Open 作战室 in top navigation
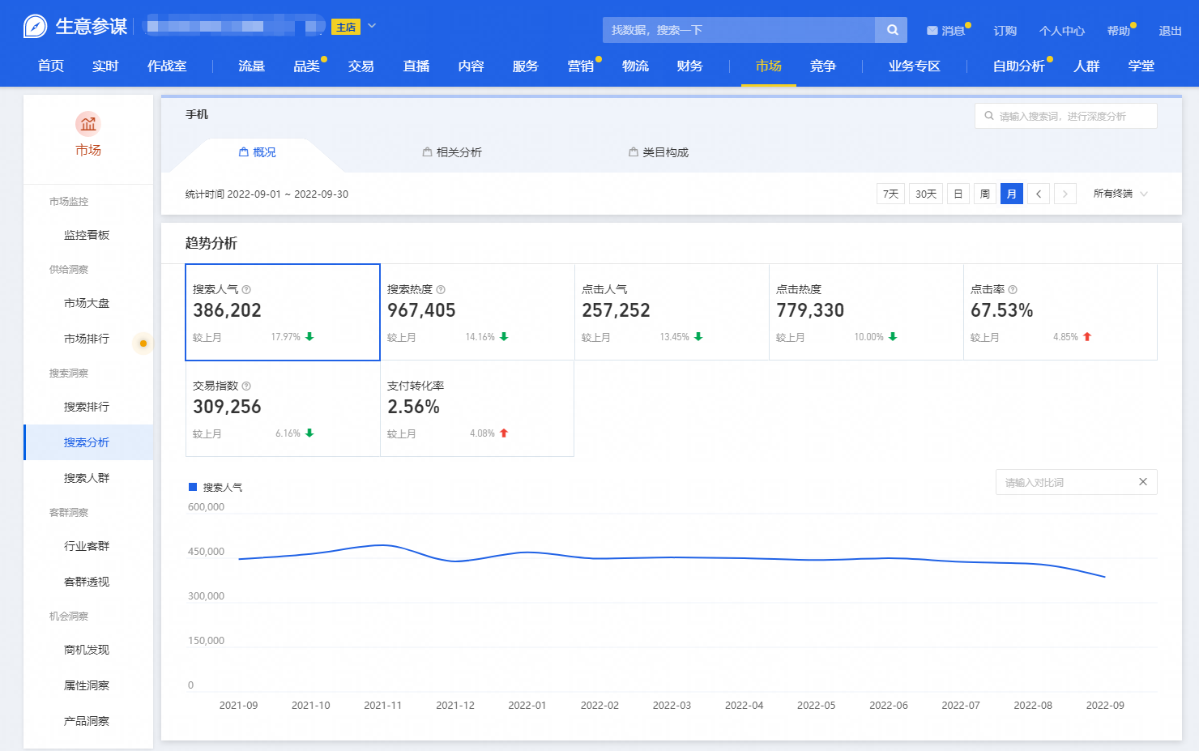The width and height of the screenshot is (1199, 751). (167, 66)
